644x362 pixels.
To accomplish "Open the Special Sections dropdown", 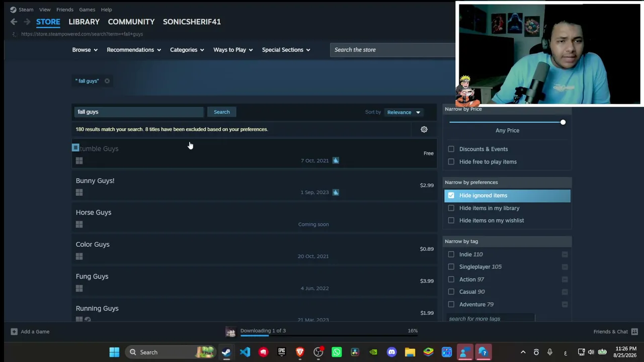I will click(x=286, y=50).
